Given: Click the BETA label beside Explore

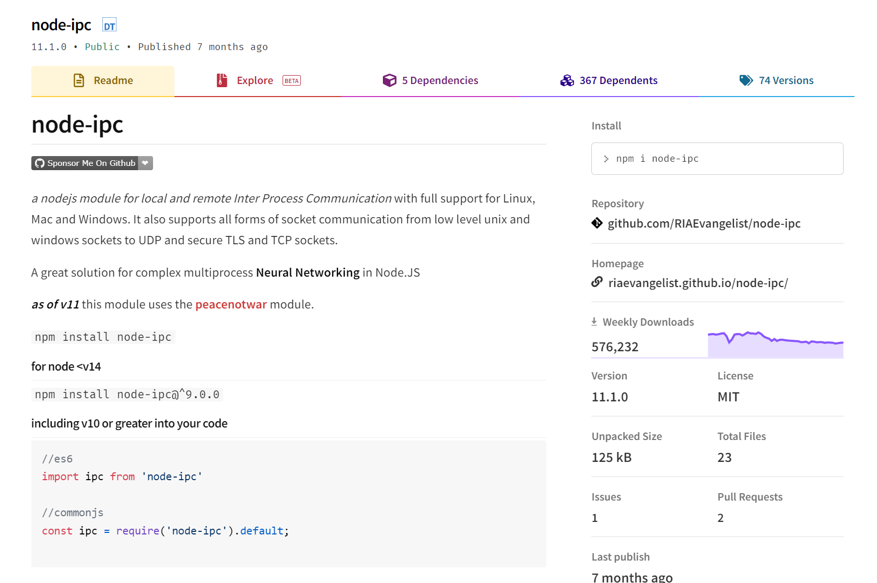Looking at the screenshot, I should (291, 81).
